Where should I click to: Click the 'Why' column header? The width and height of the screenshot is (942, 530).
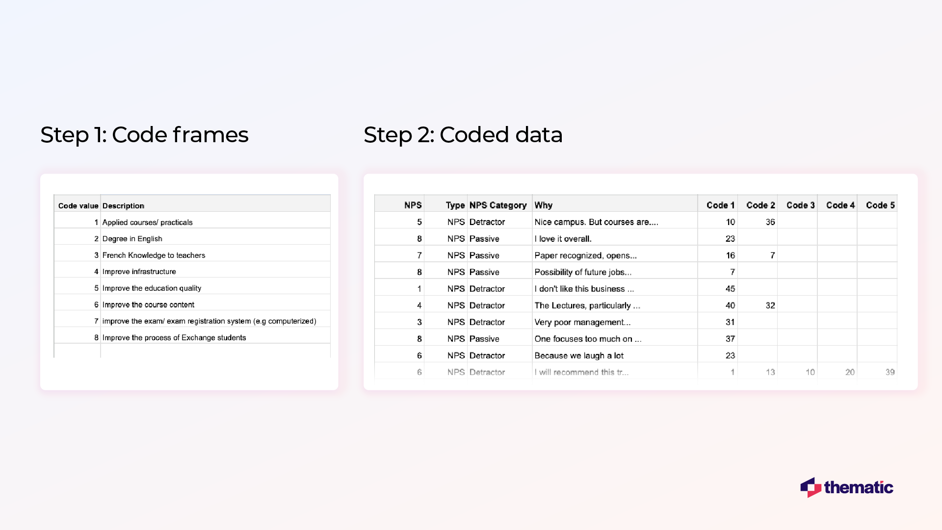pos(543,205)
